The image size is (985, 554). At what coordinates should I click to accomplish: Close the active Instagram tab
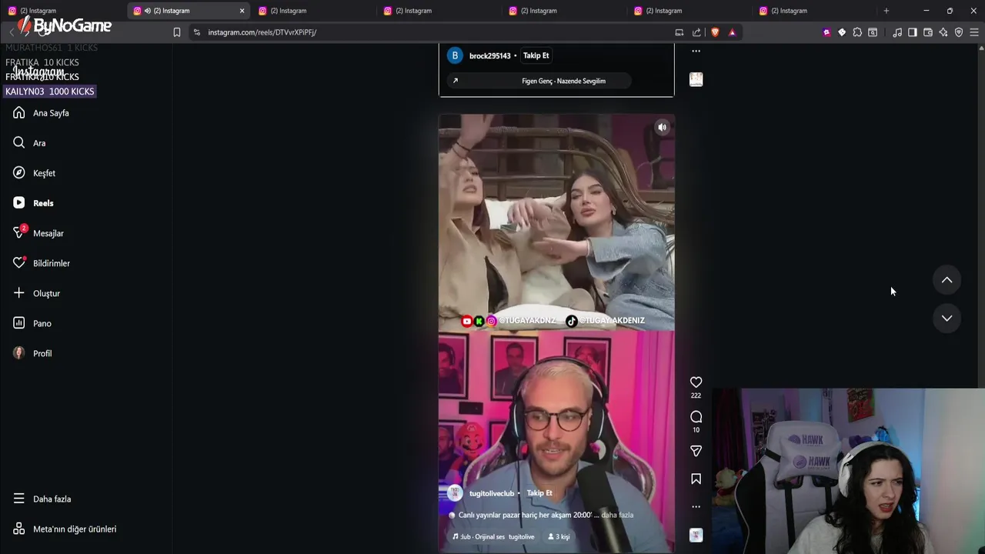242,11
